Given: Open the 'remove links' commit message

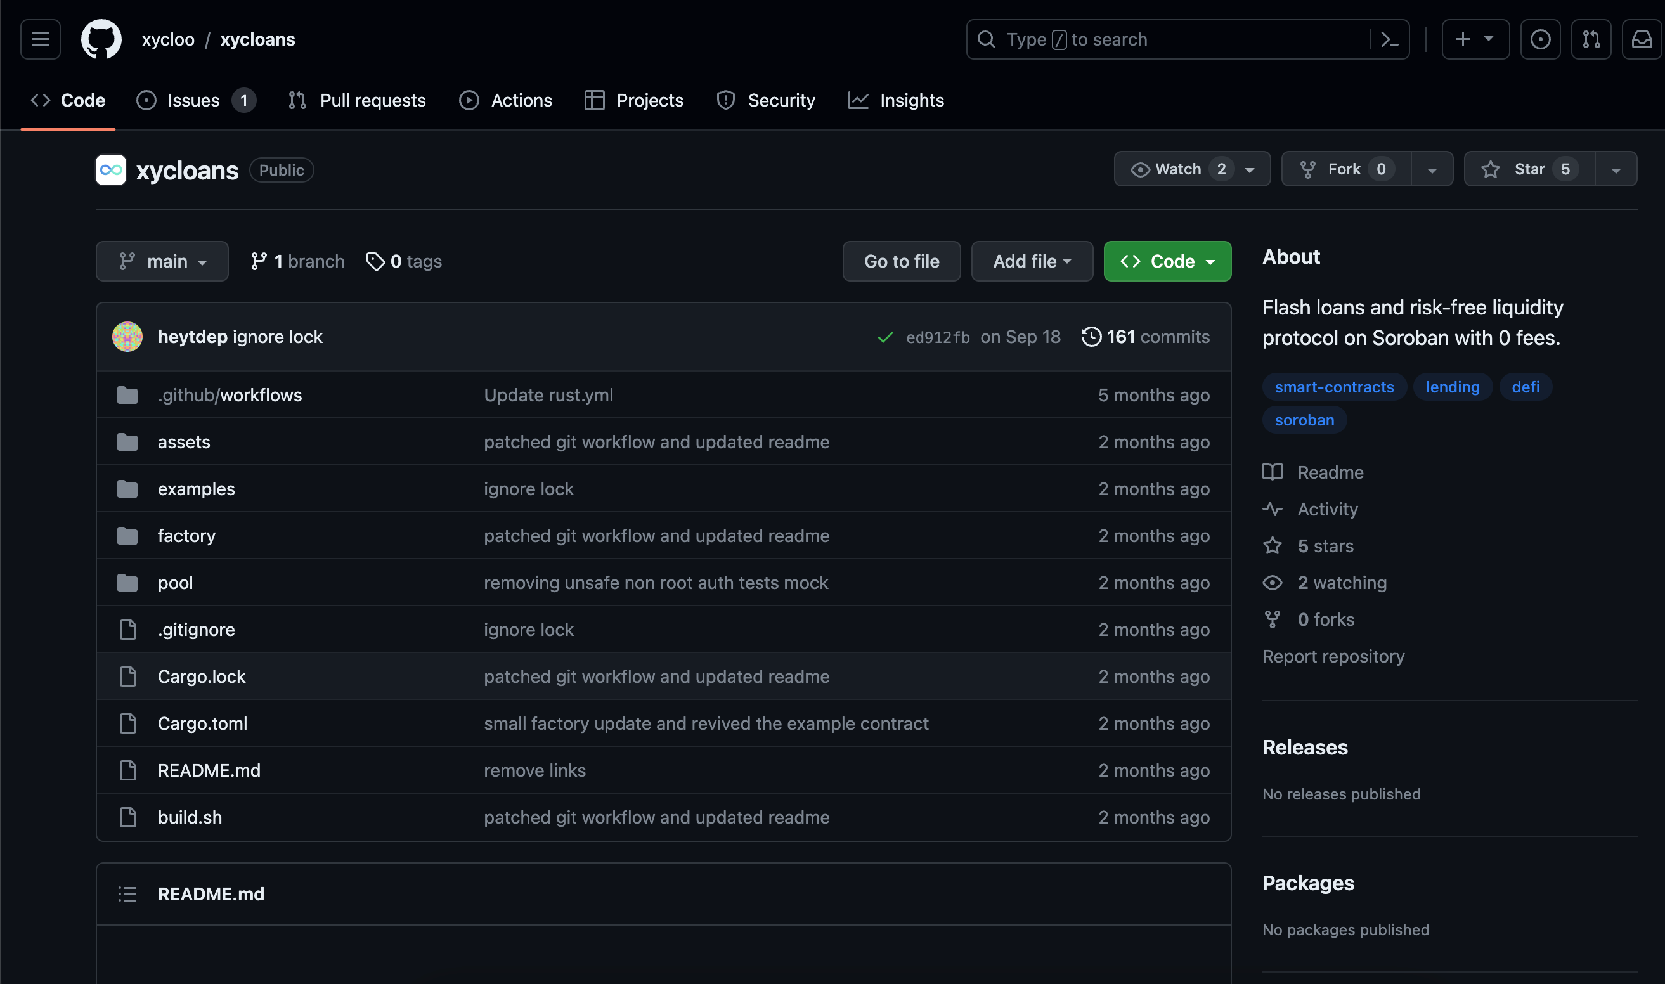Looking at the screenshot, I should (x=534, y=770).
